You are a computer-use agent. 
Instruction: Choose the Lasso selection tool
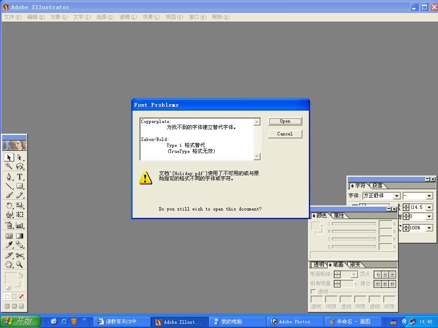(20, 167)
